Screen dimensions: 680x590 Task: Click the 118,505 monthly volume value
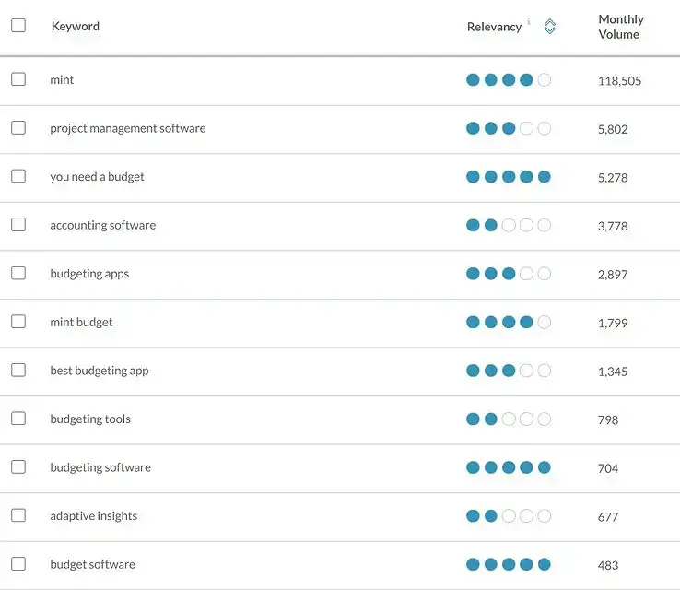619,81
